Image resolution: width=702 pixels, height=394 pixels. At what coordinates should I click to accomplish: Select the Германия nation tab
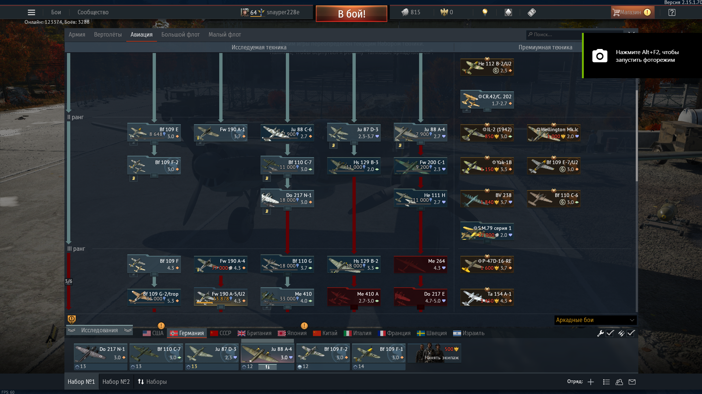[187, 333]
